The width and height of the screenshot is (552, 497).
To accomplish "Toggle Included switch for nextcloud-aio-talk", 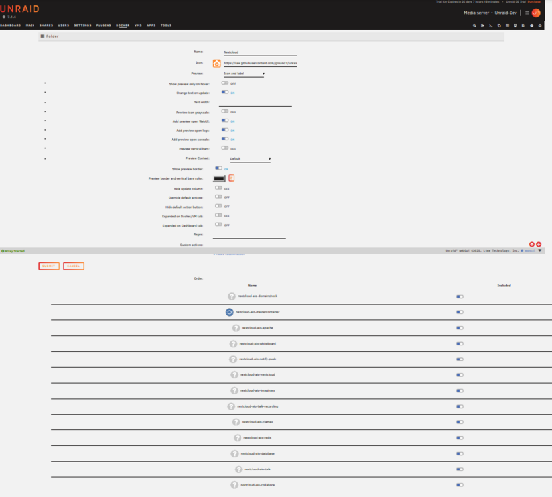I will pyautogui.click(x=460, y=469).
